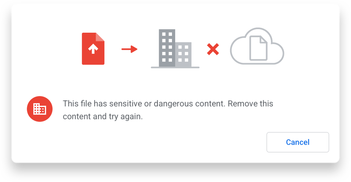This screenshot has width=351, height=182.
Task: Click the word "sensitive" in the warning
Action: tap(126, 104)
